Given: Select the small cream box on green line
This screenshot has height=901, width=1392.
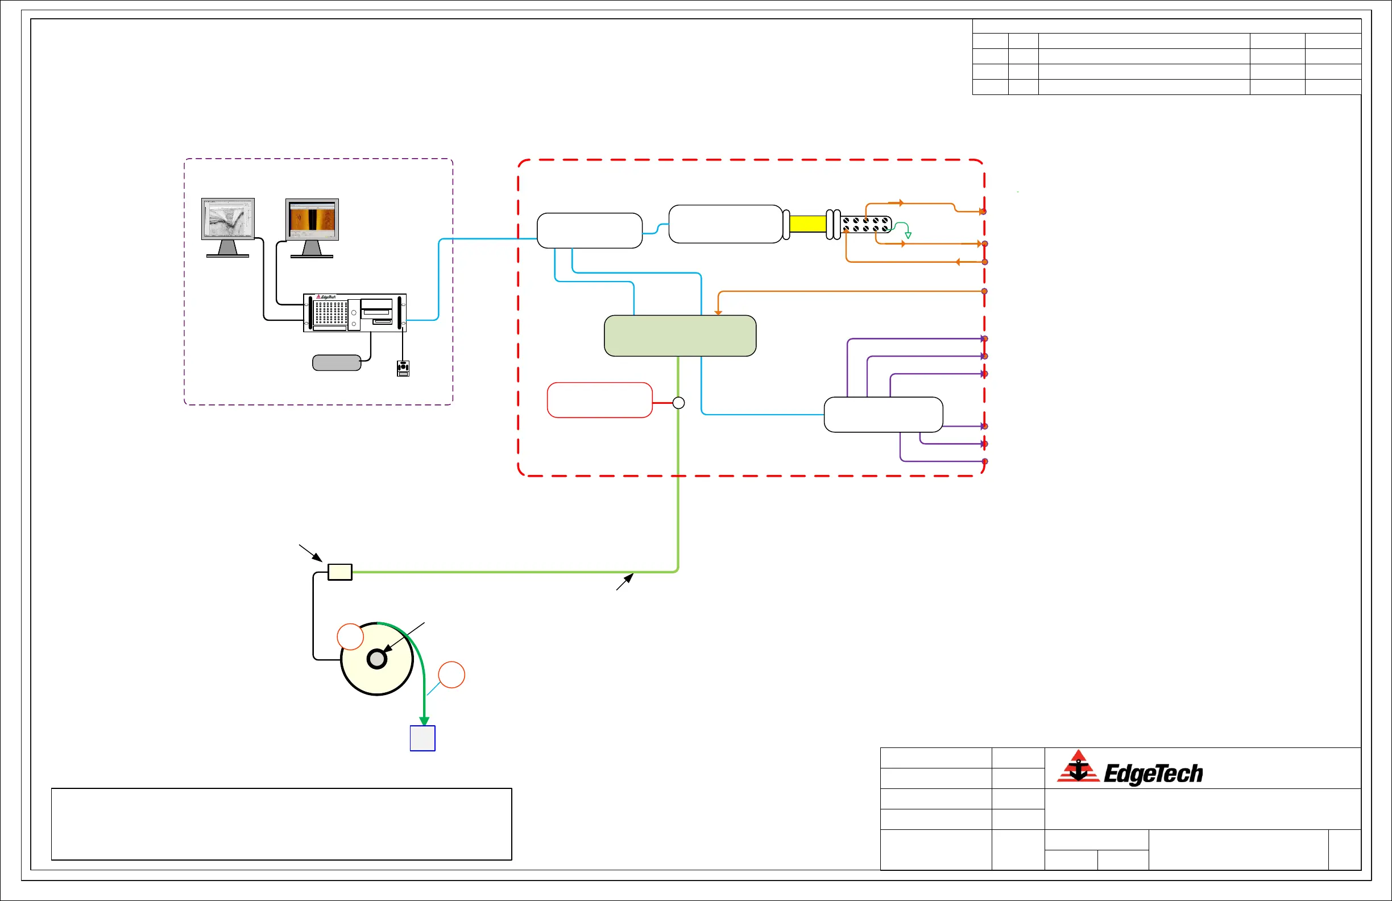Looking at the screenshot, I should (x=340, y=572).
